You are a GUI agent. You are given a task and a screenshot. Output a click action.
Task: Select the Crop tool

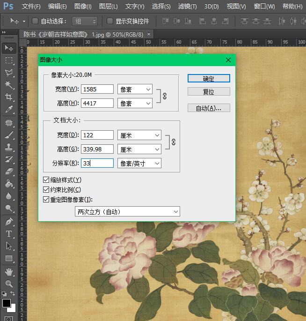(9, 97)
